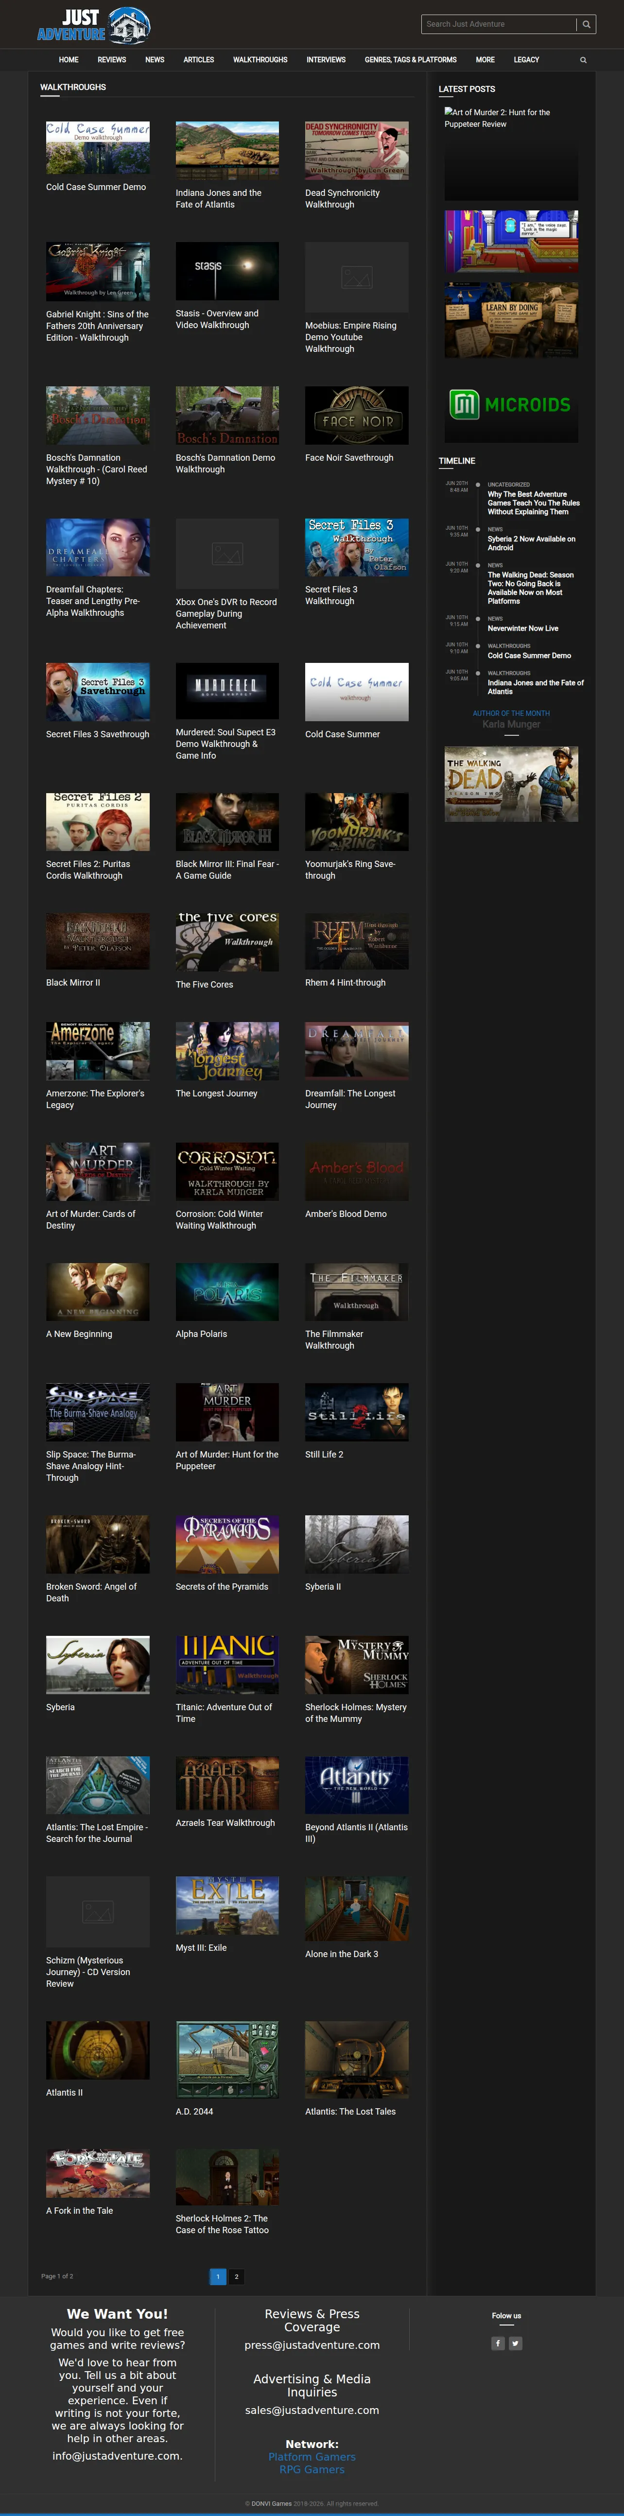Open the REVIEWS menu item
Screen dimensions: 624x2516
click(x=111, y=60)
